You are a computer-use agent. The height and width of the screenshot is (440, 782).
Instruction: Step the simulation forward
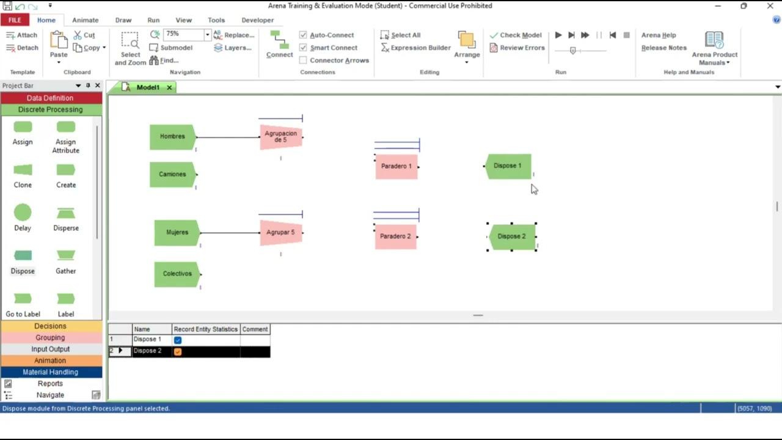point(571,35)
